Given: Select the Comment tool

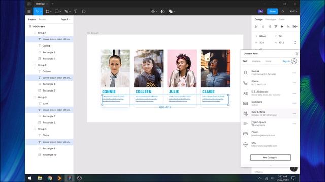Looking at the screenshot, I should pyautogui.click(x=84, y=11).
